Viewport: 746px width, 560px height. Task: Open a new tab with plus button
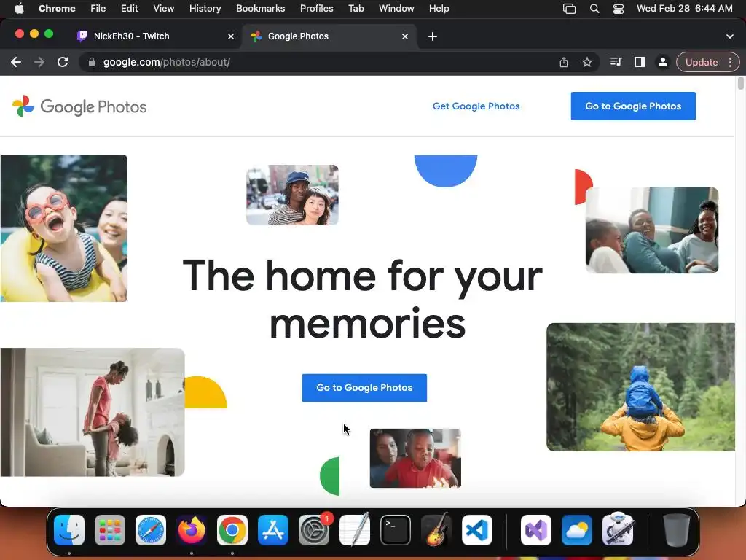(x=433, y=36)
